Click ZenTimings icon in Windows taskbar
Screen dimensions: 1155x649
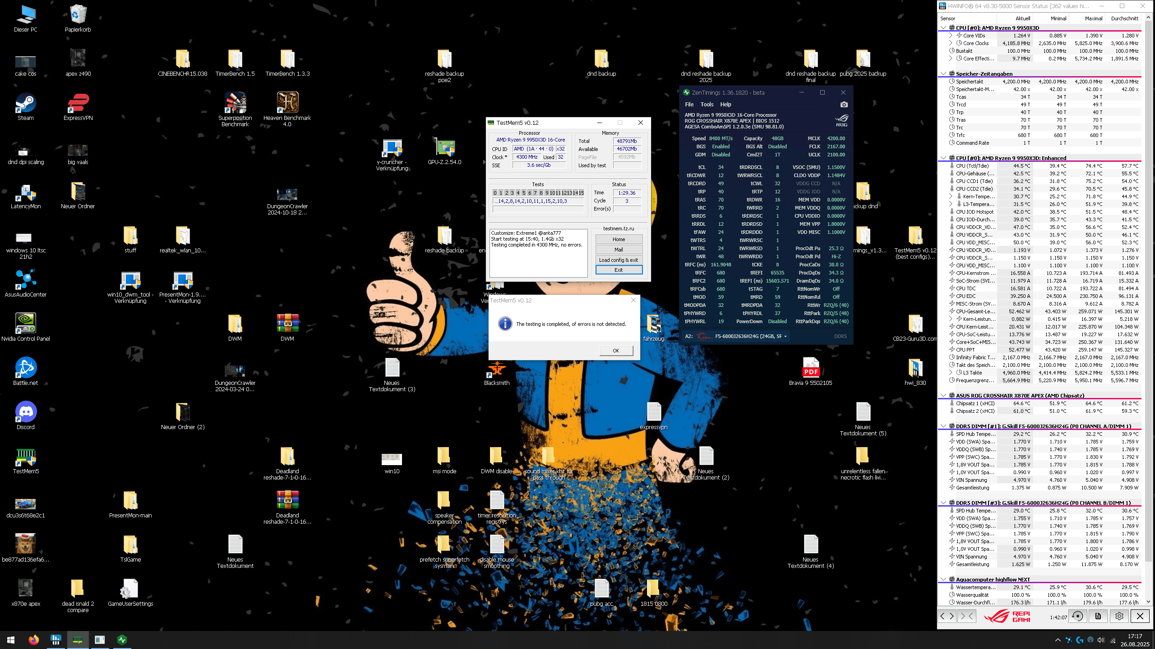[122, 640]
